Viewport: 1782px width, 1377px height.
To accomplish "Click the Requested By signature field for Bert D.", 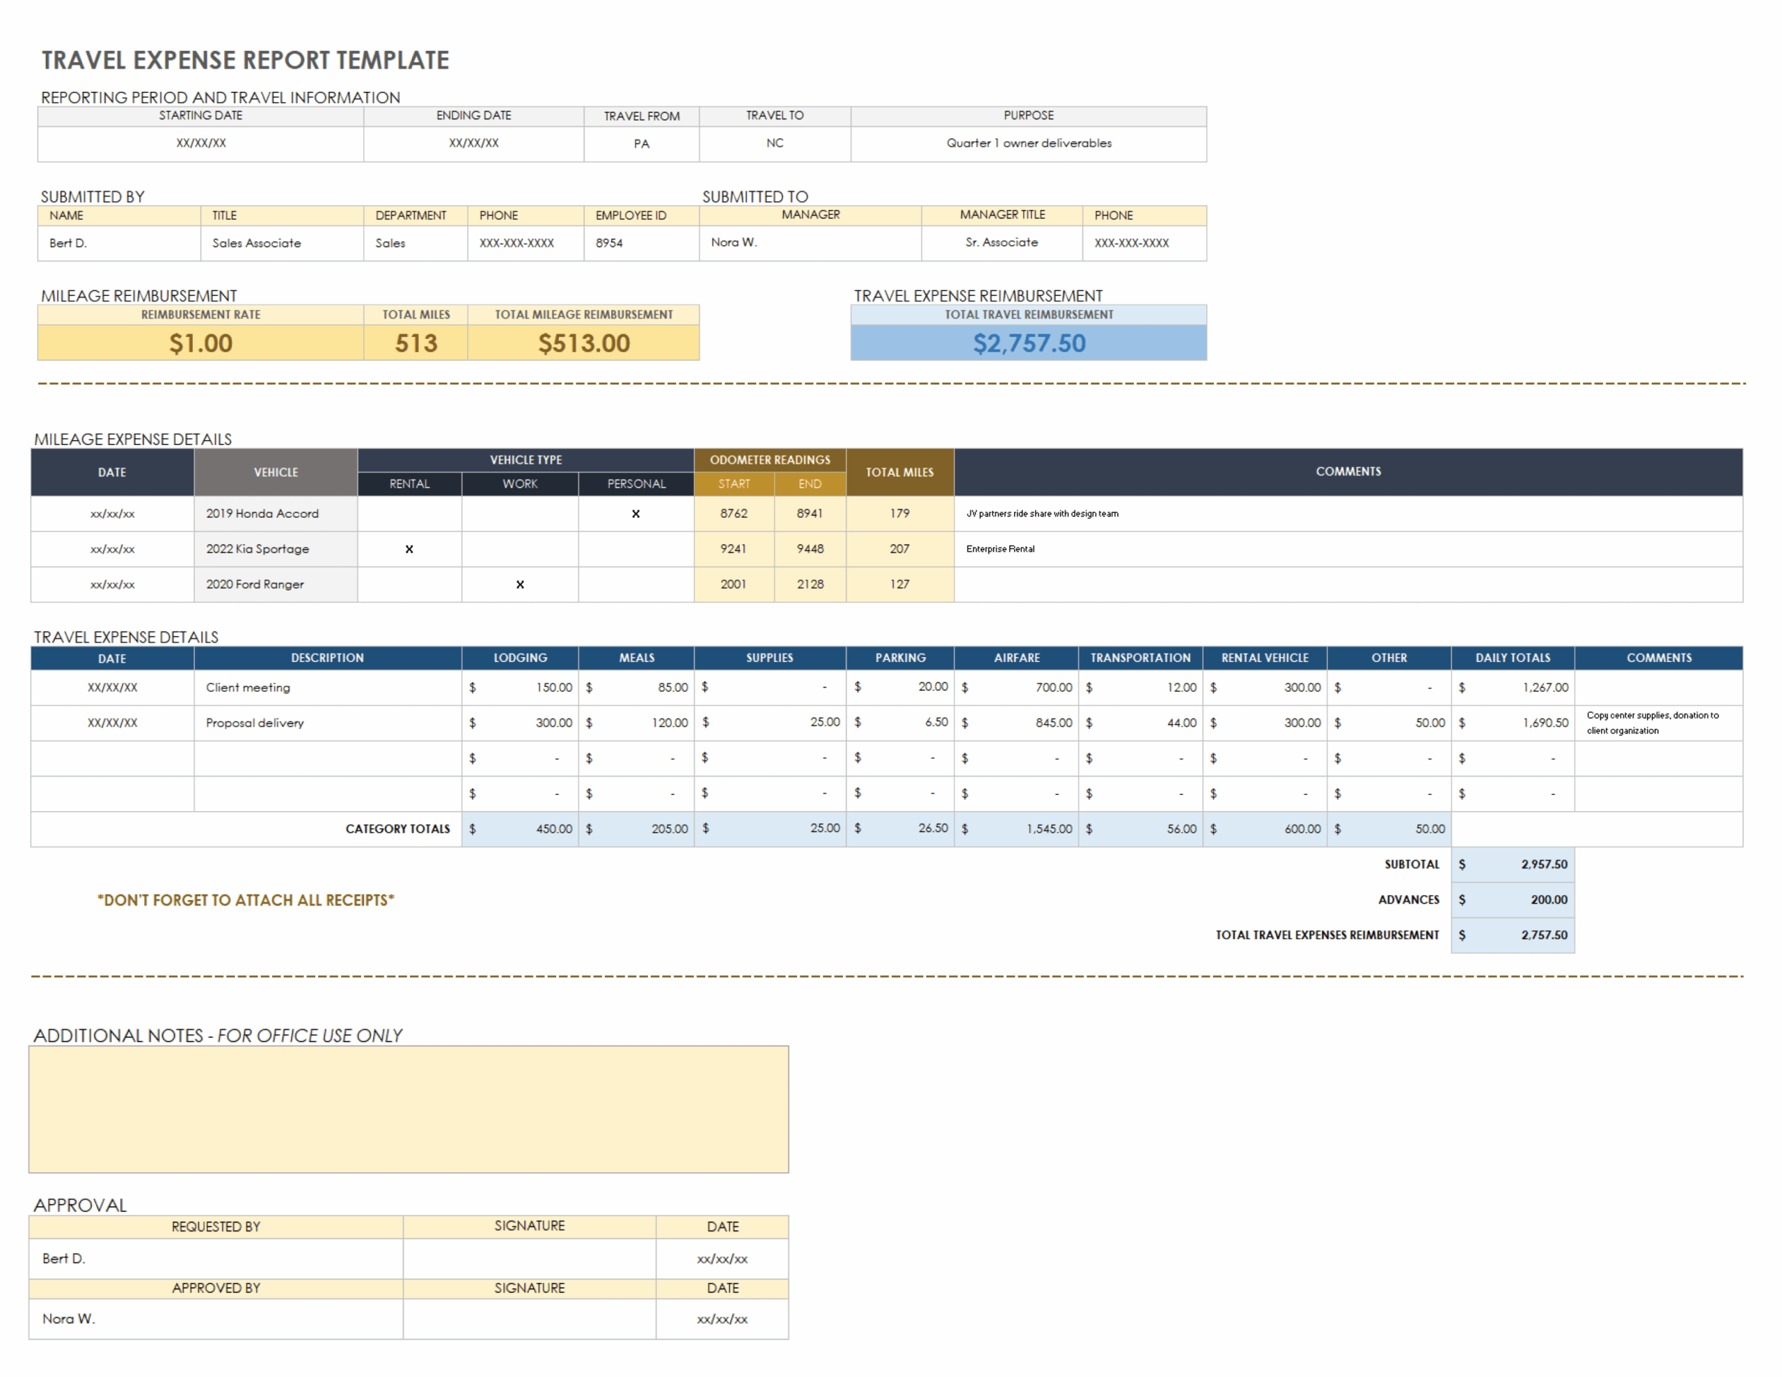I will point(529,1258).
